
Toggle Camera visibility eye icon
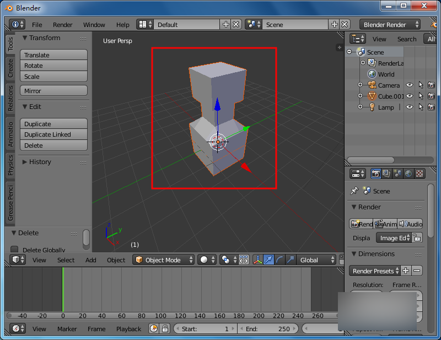pyautogui.click(x=410, y=85)
